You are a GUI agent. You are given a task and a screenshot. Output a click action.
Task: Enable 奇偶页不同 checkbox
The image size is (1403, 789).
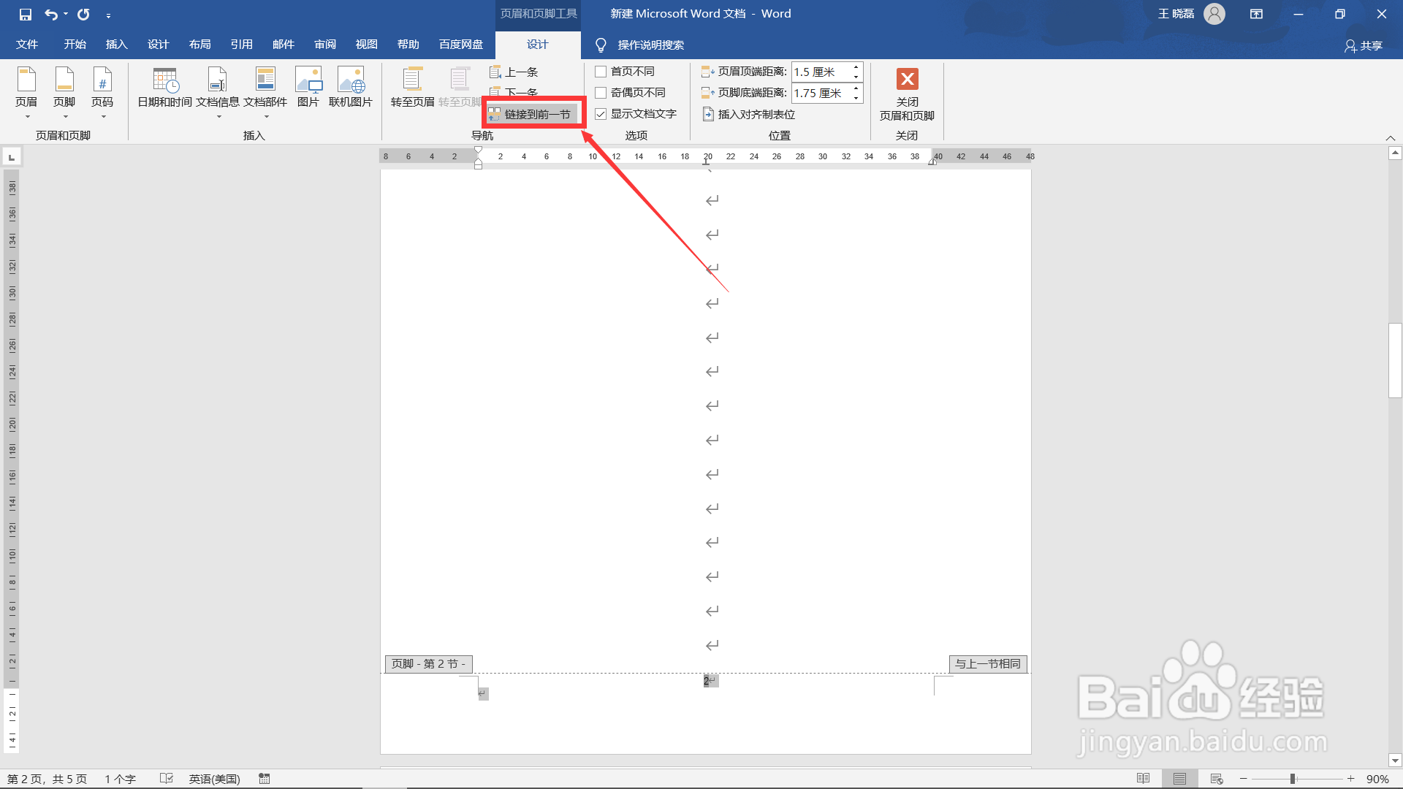click(x=601, y=93)
